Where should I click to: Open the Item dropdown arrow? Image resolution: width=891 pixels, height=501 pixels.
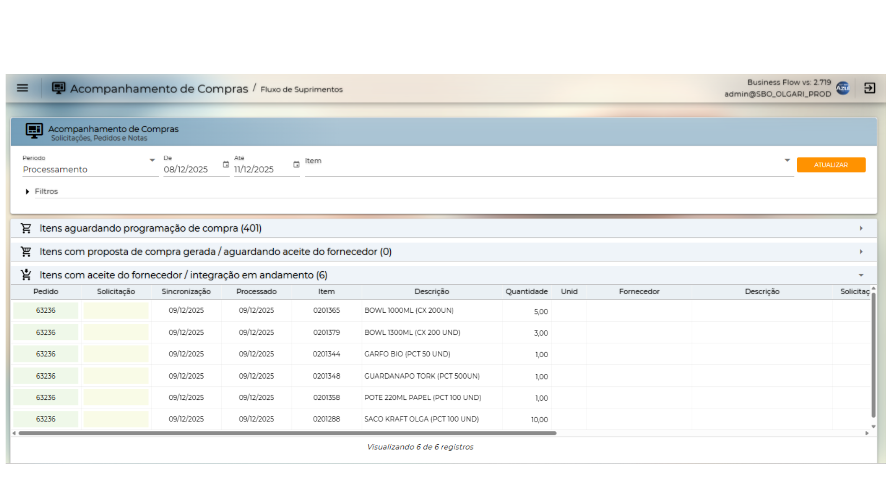pos(787,160)
